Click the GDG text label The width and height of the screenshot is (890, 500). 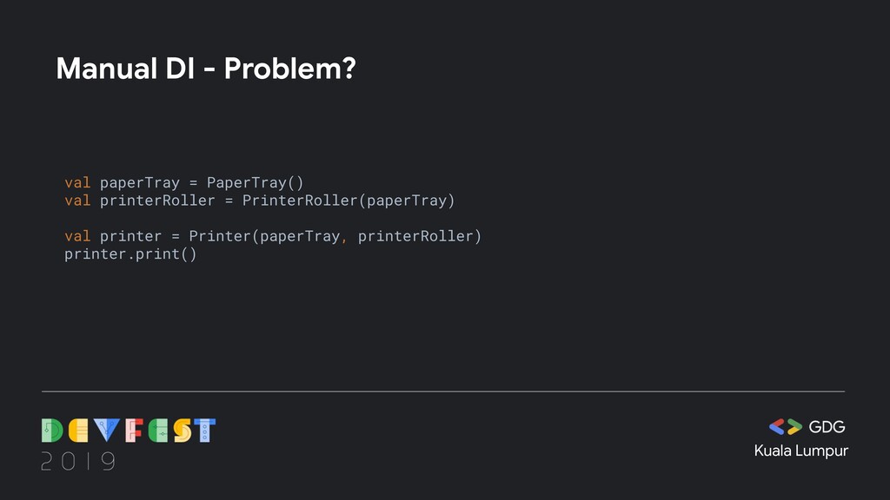click(827, 427)
